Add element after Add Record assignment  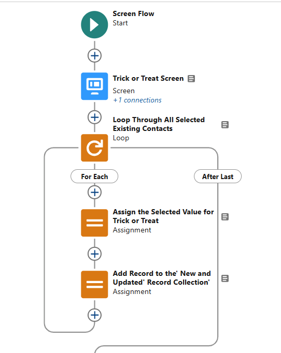tap(94, 315)
